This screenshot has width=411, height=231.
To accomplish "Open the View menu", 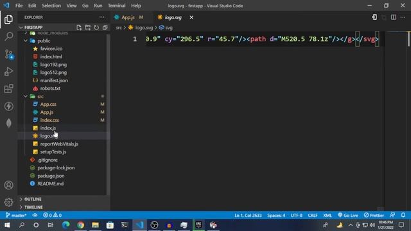I will [x=71, y=6].
